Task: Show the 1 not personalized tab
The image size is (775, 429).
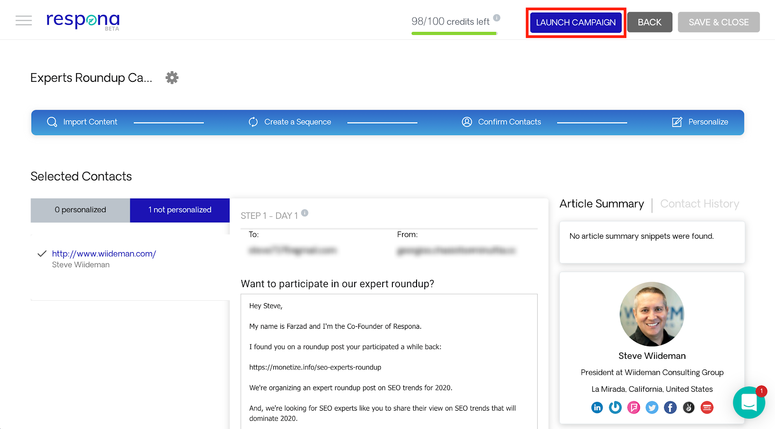Action: coord(180,210)
